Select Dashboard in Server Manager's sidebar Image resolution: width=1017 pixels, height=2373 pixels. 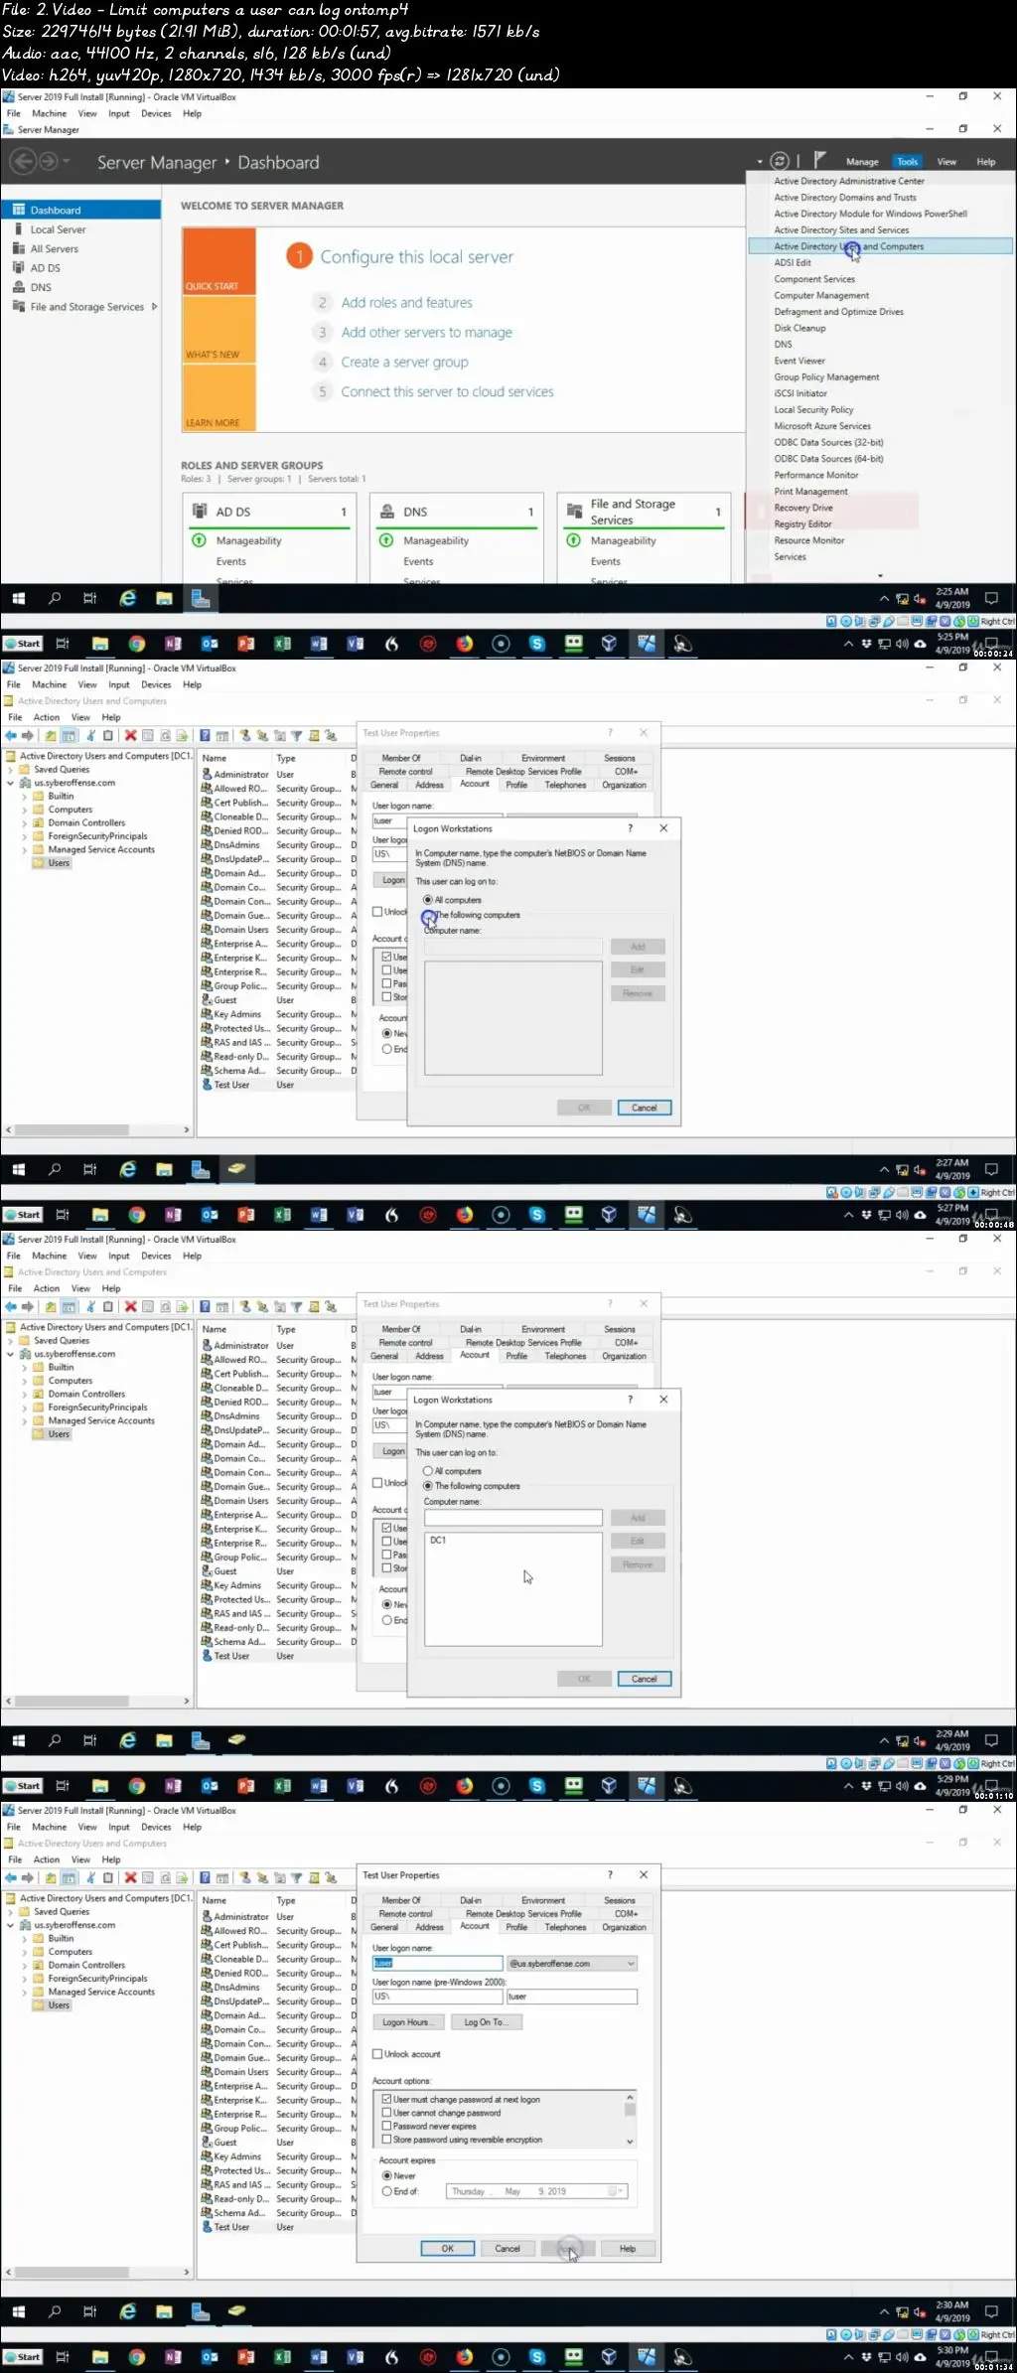tap(80, 210)
